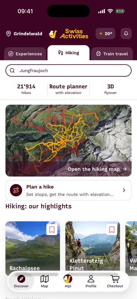Tap the weather 20° sun widget
Viewport: 137px width, 299px height.
point(105,34)
